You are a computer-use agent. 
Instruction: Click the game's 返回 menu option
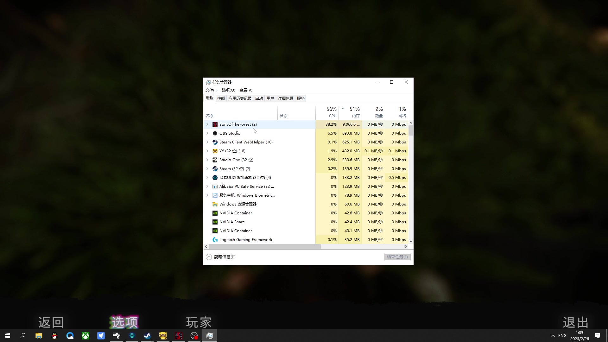tap(51, 322)
